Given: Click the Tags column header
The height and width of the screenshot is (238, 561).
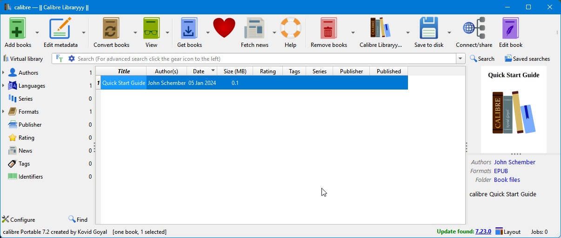Looking at the screenshot, I should 294,71.
